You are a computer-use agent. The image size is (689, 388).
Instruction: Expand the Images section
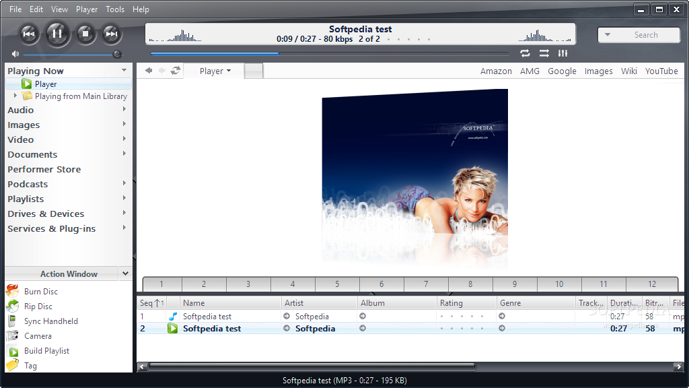(124, 124)
